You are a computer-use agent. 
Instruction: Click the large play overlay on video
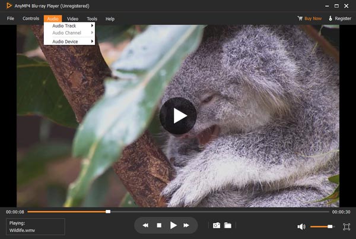click(x=178, y=116)
